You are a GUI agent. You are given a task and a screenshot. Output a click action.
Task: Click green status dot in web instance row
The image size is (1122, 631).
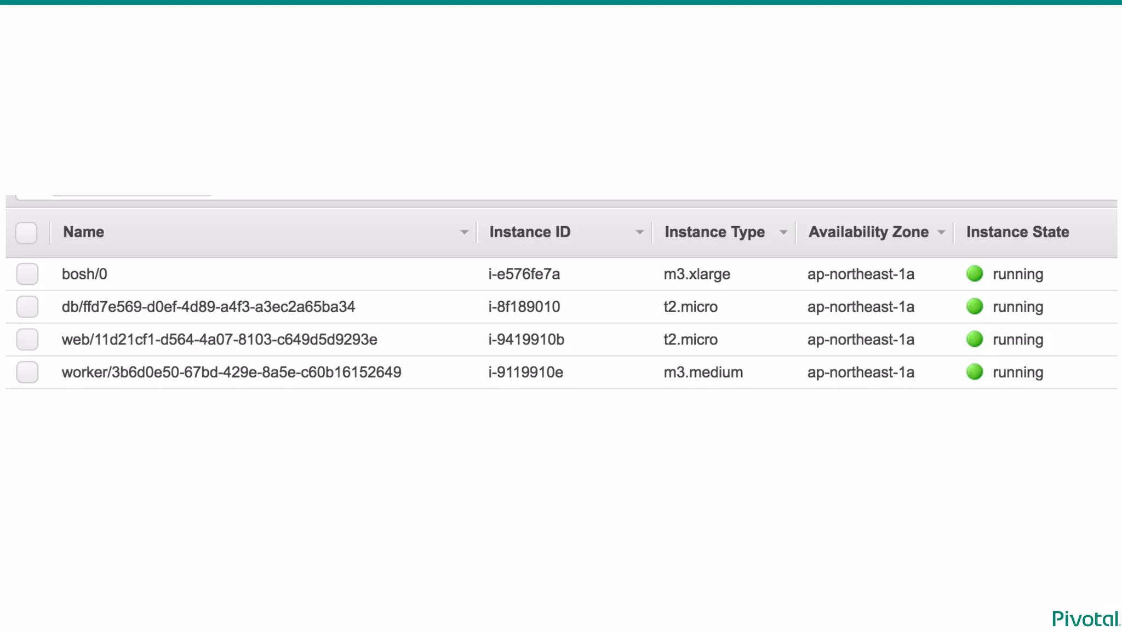pos(975,339)
